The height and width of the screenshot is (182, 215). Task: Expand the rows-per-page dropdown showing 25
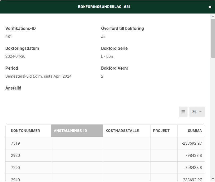click(x=197, y=112)
